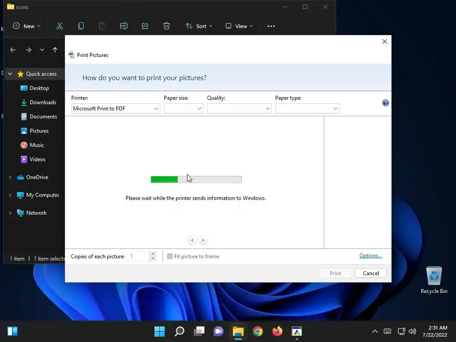
Task: Show next page in print preview
Action: click(204, 240)
